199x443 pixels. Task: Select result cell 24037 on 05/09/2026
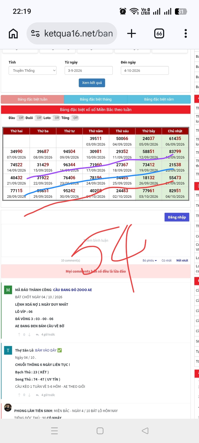149,141
